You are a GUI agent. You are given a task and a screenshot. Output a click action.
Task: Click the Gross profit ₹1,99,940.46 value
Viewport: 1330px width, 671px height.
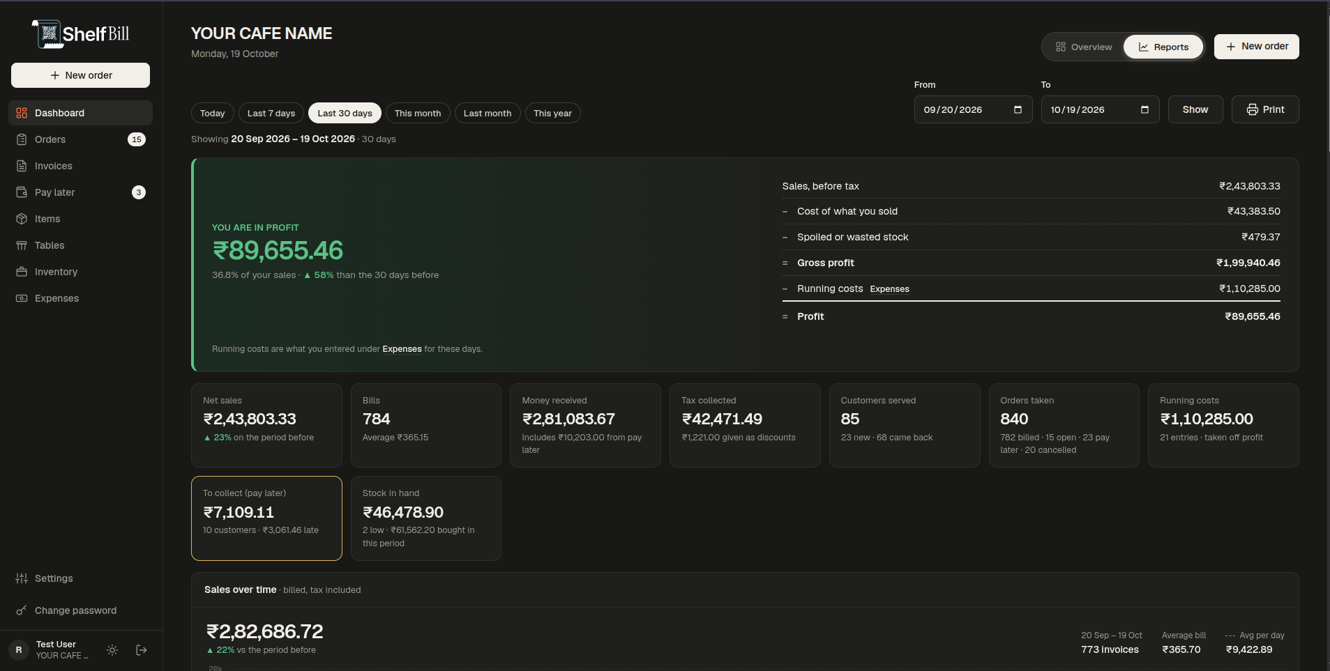(1248, 263)
